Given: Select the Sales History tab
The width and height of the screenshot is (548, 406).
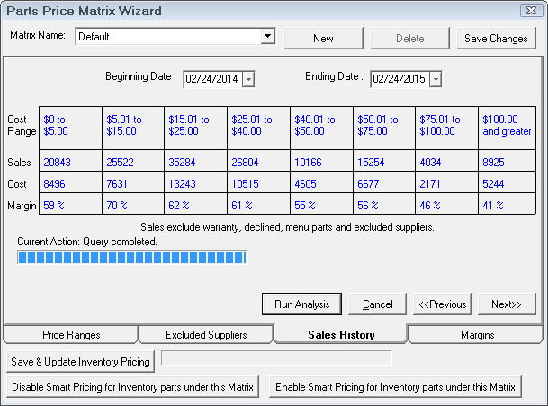Looking at the screenshot, I should pyautogui.click(x=340, y=335).
